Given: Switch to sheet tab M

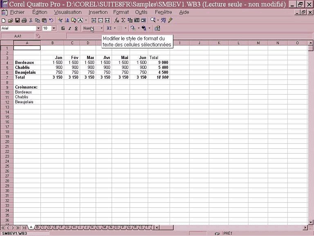Looking at the screenshot, I should pos(105,227).
